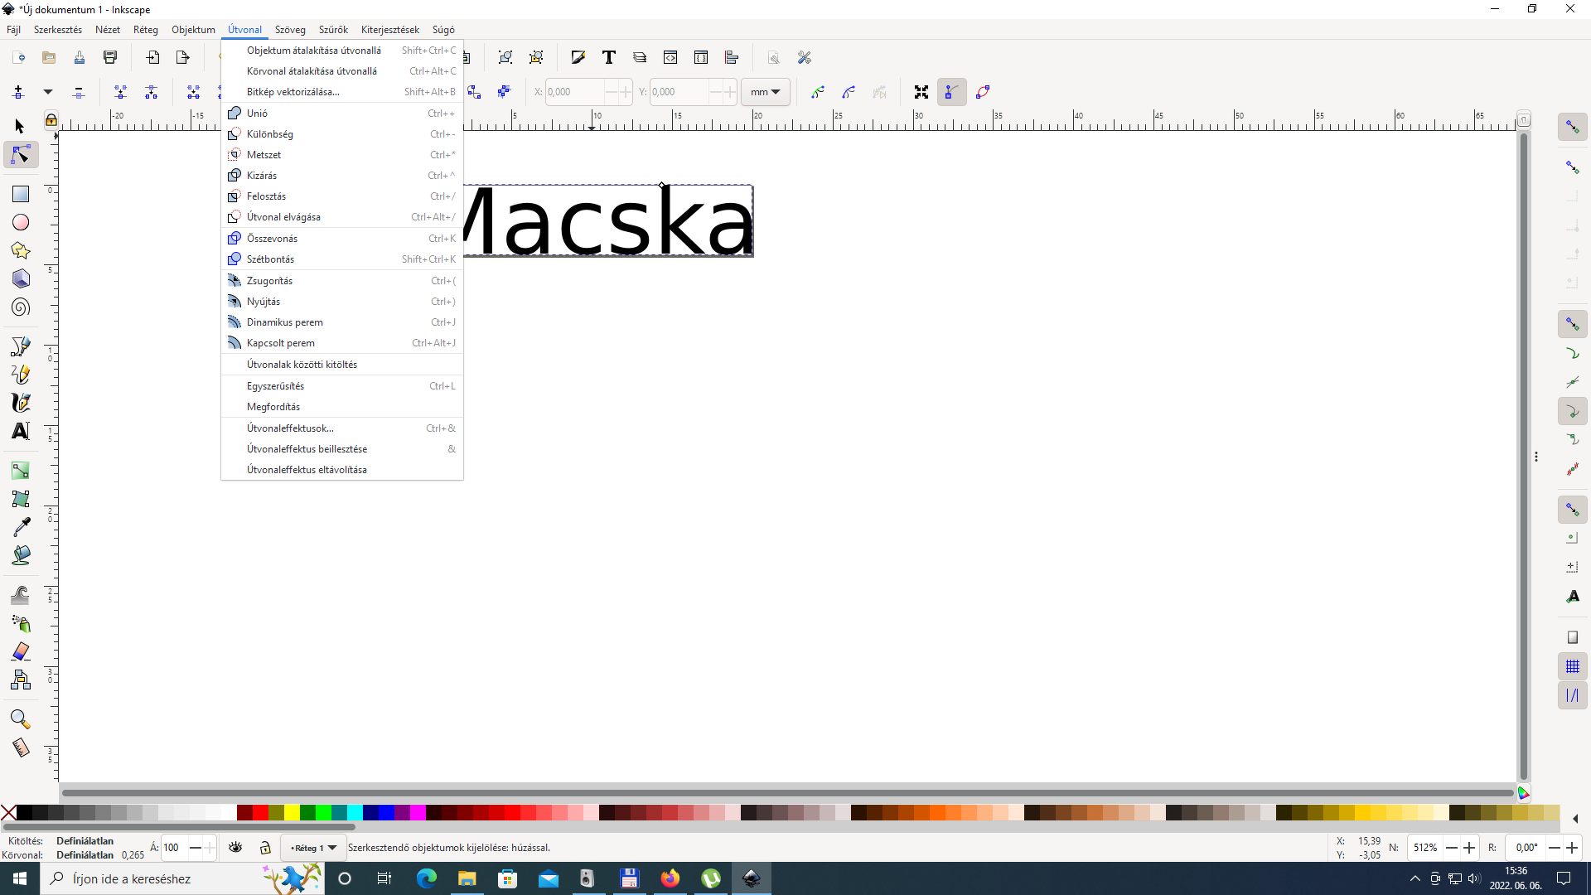Screen dimensions: 1591x895
Task: Click the X coordinate input field
Action: 573,92
